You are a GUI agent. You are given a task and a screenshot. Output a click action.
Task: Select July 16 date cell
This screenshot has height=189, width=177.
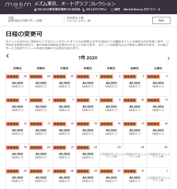(x=111, y=132)
